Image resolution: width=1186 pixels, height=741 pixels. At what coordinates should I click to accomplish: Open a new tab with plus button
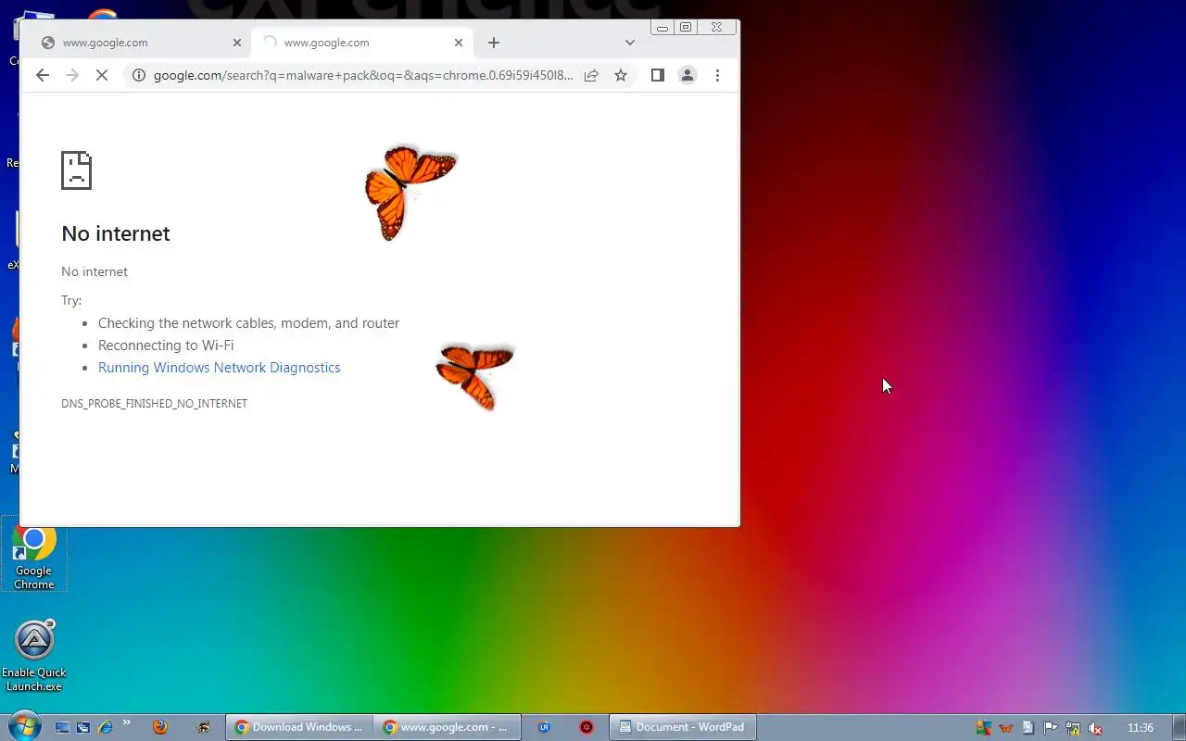494,43
